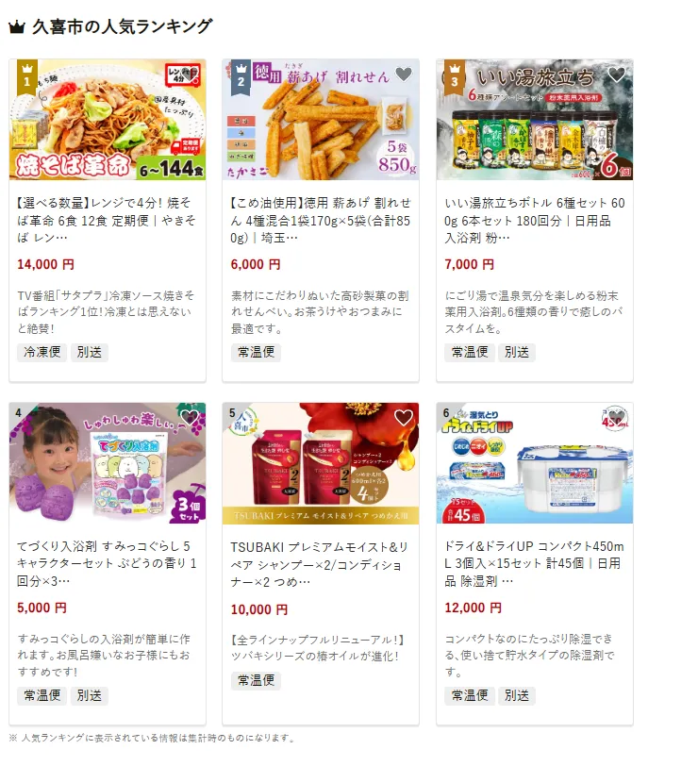Open the いい湯旅立ちボトル 6種セット title link
This screenshot has height=766, width=698.
pyautogui.click(x=535, y=221)
